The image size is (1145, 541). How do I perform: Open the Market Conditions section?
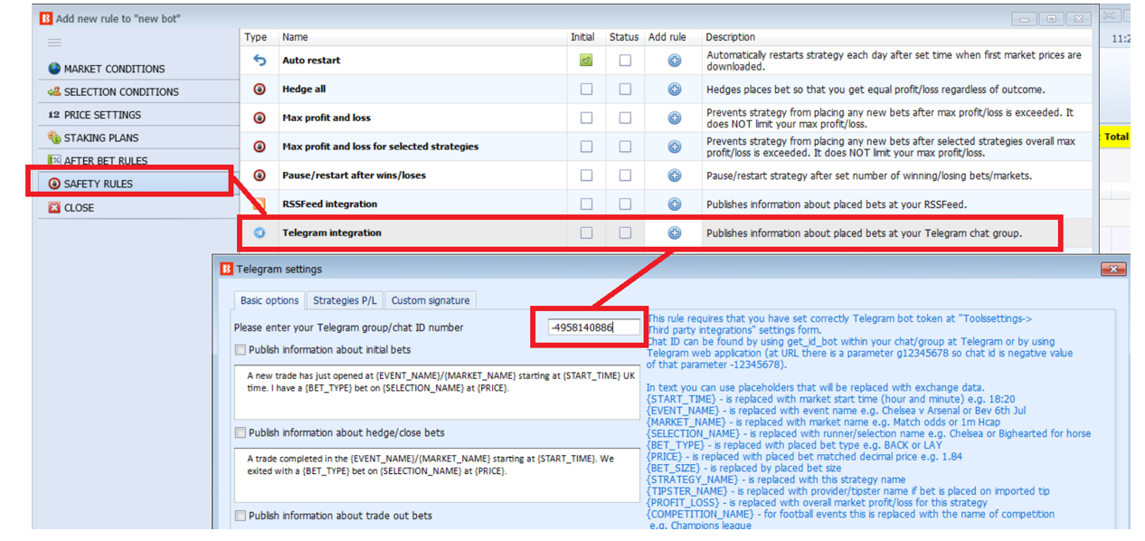tap(114, 69)
